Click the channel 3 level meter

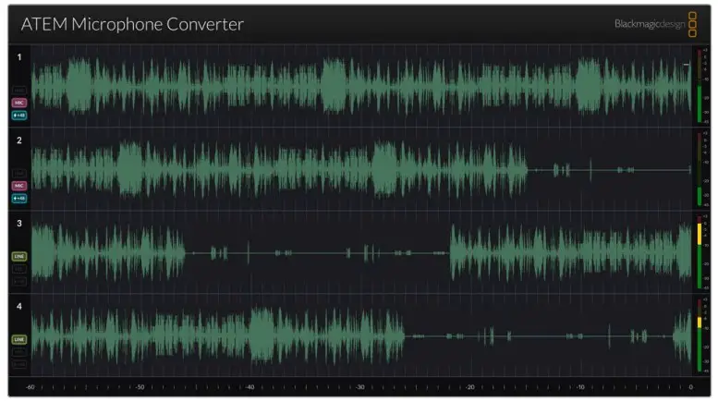pos(700,252)
